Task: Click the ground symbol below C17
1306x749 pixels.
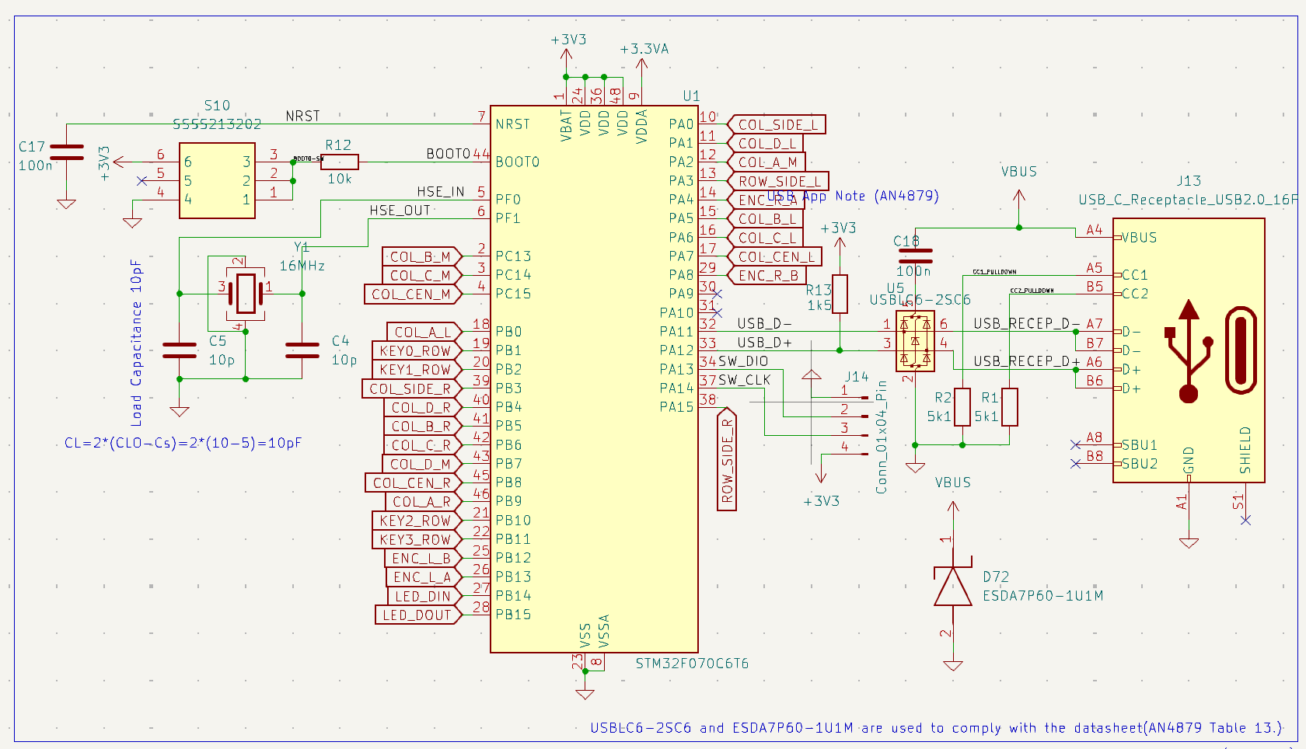Action: coord(65,204)
